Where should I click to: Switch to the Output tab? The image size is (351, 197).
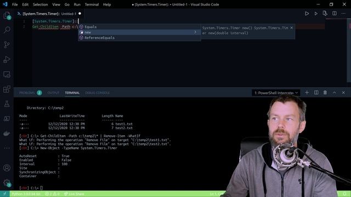53,92
